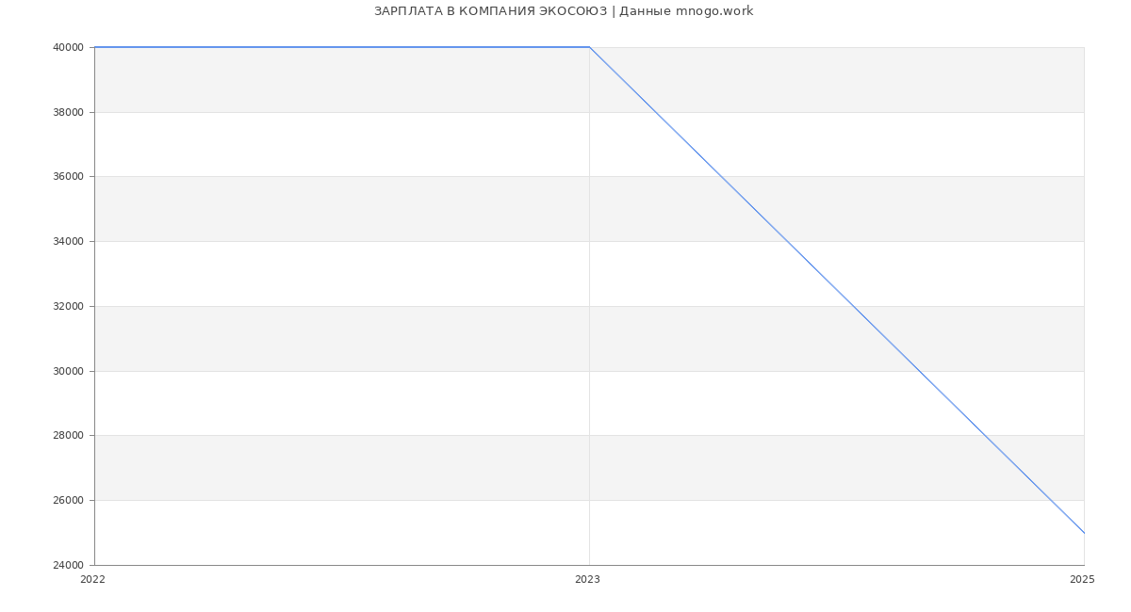Viewport: 1131px width, 612px height.
Task: Click the 2025 x-axis label
Action: point(1082,580)
